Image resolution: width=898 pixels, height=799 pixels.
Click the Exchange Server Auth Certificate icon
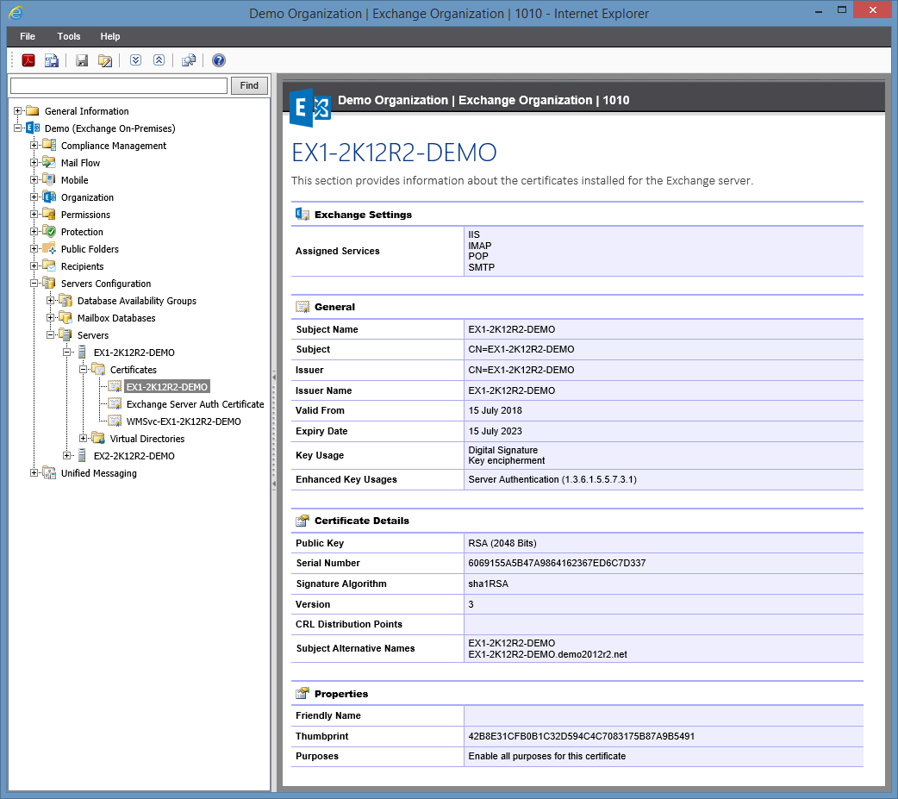[115, 403]
